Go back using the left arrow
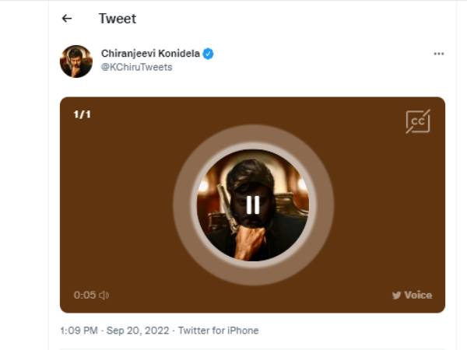The width and height of the screenshot is (467, 350). pos(67,19)
